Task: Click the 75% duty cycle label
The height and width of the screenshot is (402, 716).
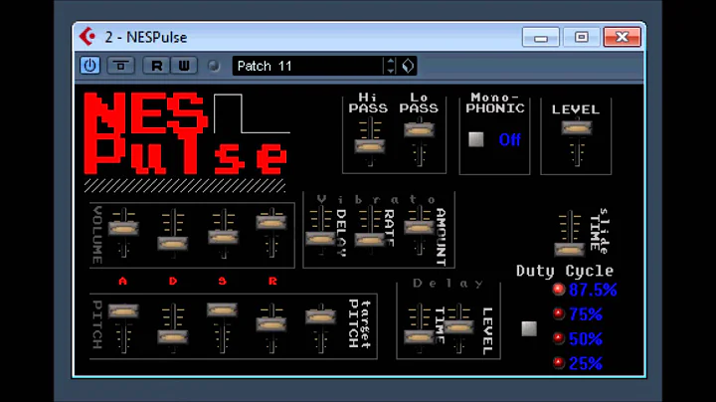Action: [x=586, y=314]
